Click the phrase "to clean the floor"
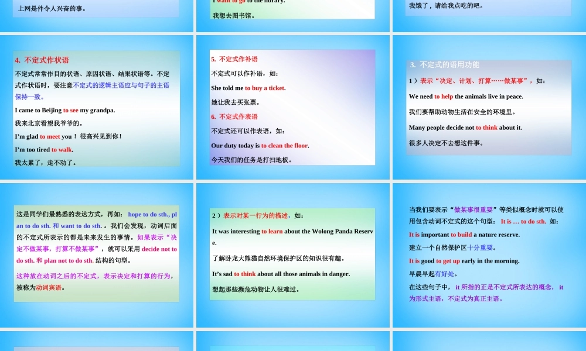Screen dimensions: 586x351 [284, 145]
